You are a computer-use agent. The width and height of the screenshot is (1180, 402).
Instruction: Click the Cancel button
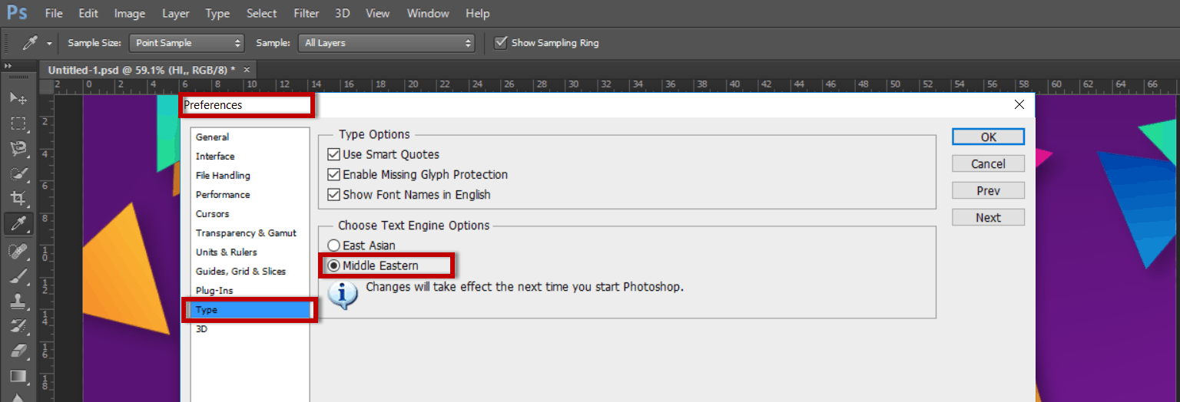[x=988, y=163]
